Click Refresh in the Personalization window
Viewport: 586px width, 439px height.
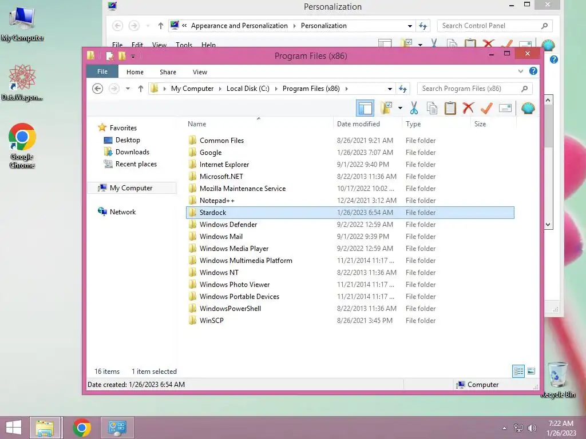[x=423, y=26]
